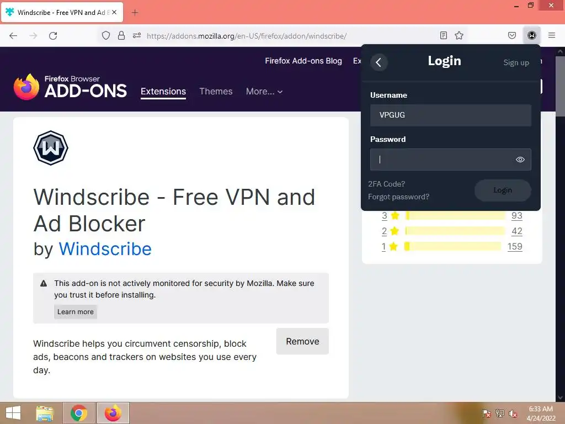Image resolution: width=565 pixels, height=424 pixels.
Task: Open the Windows Start menu
Action: tap(13, 413)
